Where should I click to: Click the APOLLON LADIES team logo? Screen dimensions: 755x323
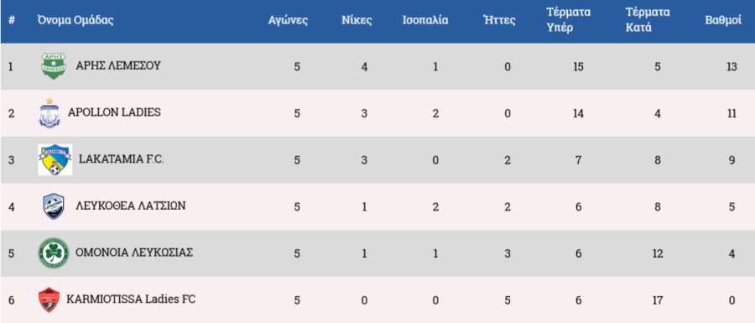[49, 113]
